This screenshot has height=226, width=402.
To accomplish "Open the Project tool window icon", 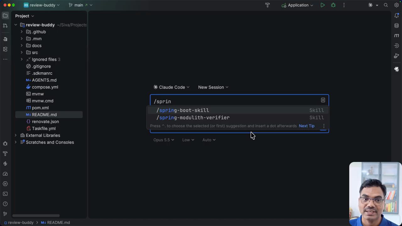I will tap(5, 16).
